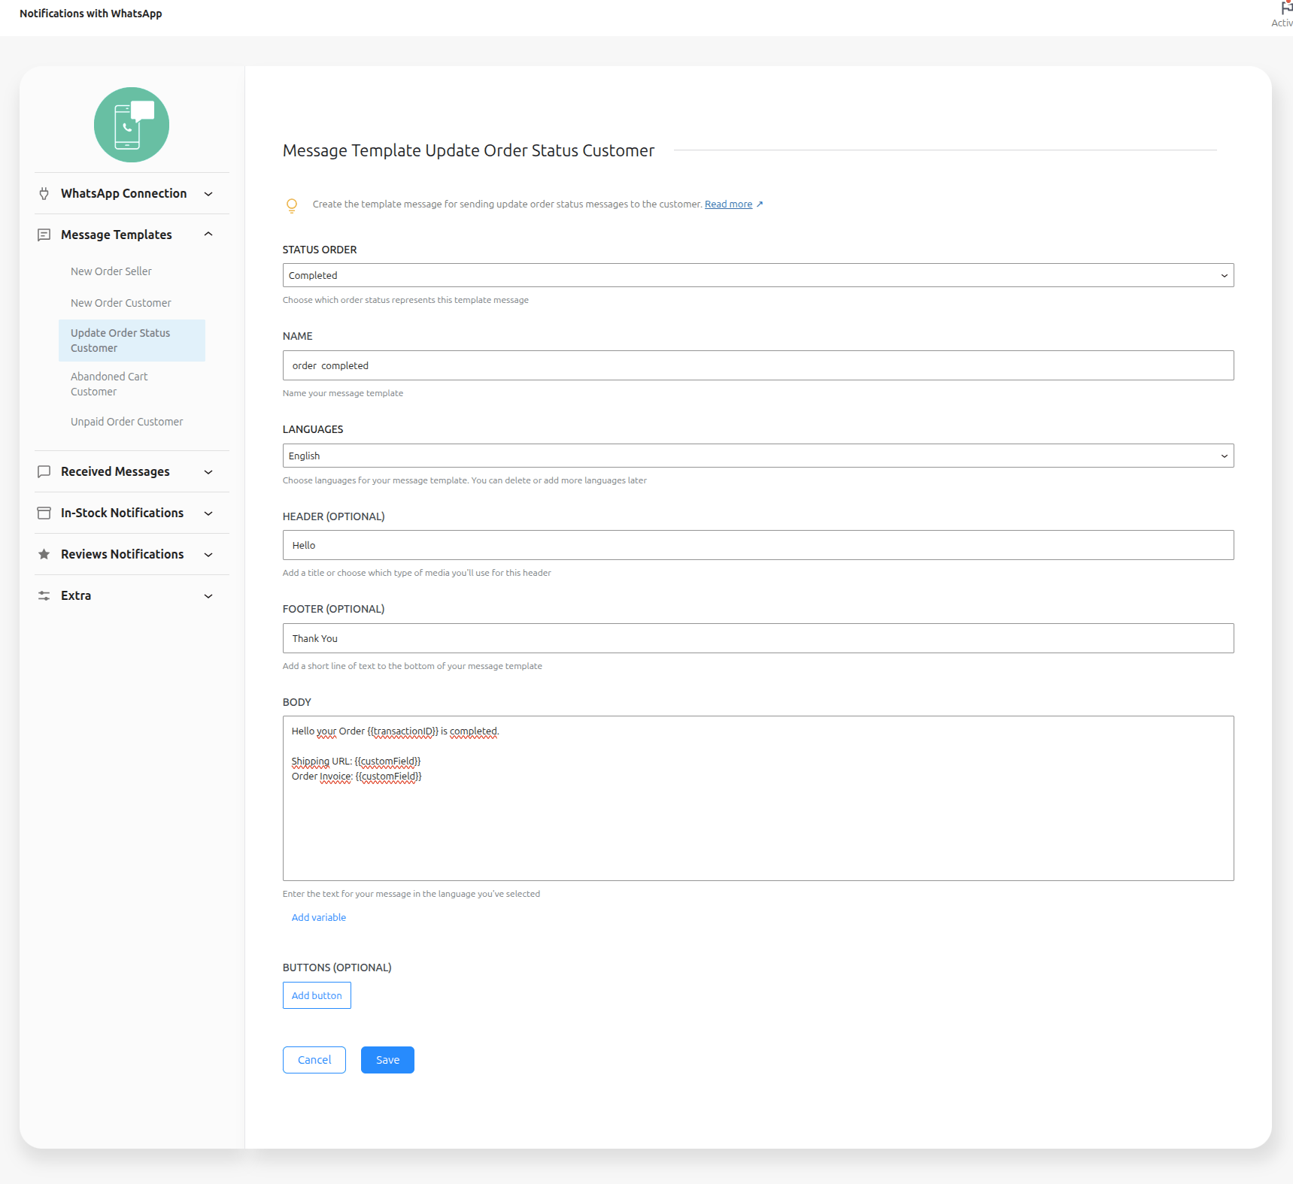Click the Message Templates document icon
The height and width of the screenshot is (1184, 1293).
pyautogui.click(x=44, y=235)
